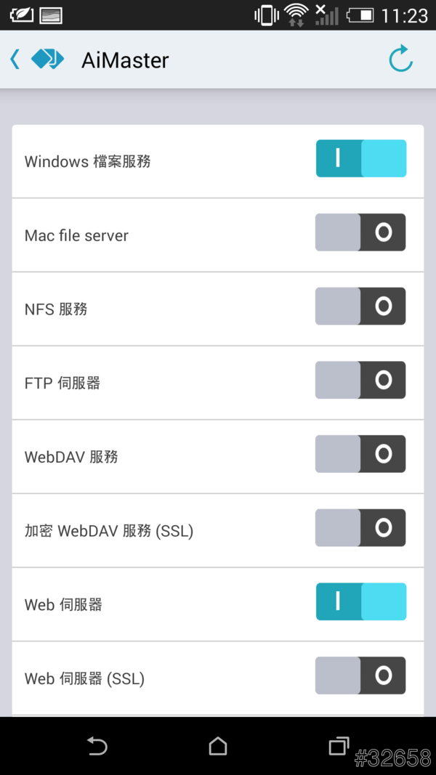
Task: Turn on the WebDAV 服務 toggle
Action: pos(360,455)
